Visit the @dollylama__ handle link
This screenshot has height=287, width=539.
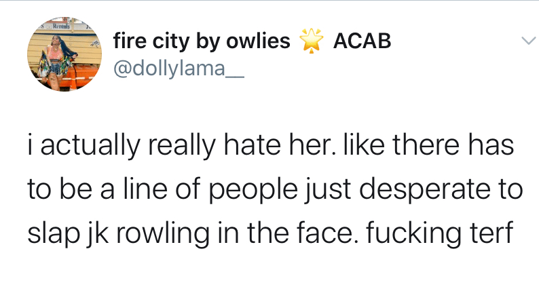tap(179, 68)
